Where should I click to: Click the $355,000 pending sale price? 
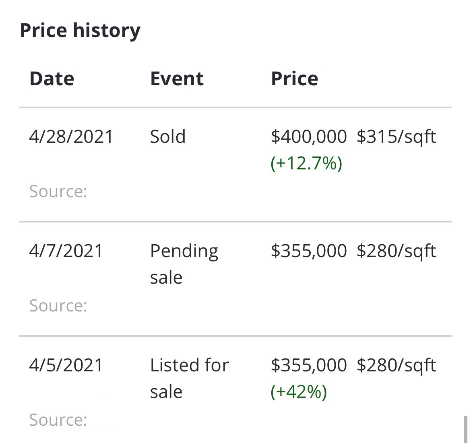309,251
